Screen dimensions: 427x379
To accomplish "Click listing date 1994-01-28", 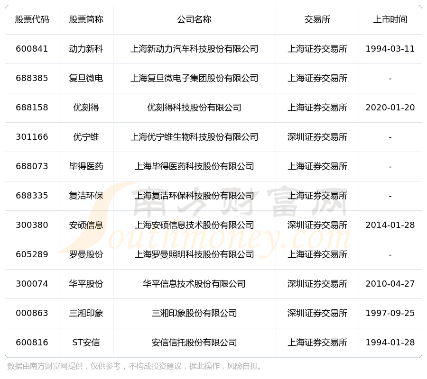I will point(390,343).
